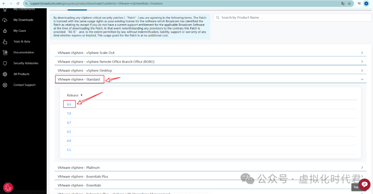Click the All Products cube icon
This screenshot has width=373, height=194.
coord(5,74)
